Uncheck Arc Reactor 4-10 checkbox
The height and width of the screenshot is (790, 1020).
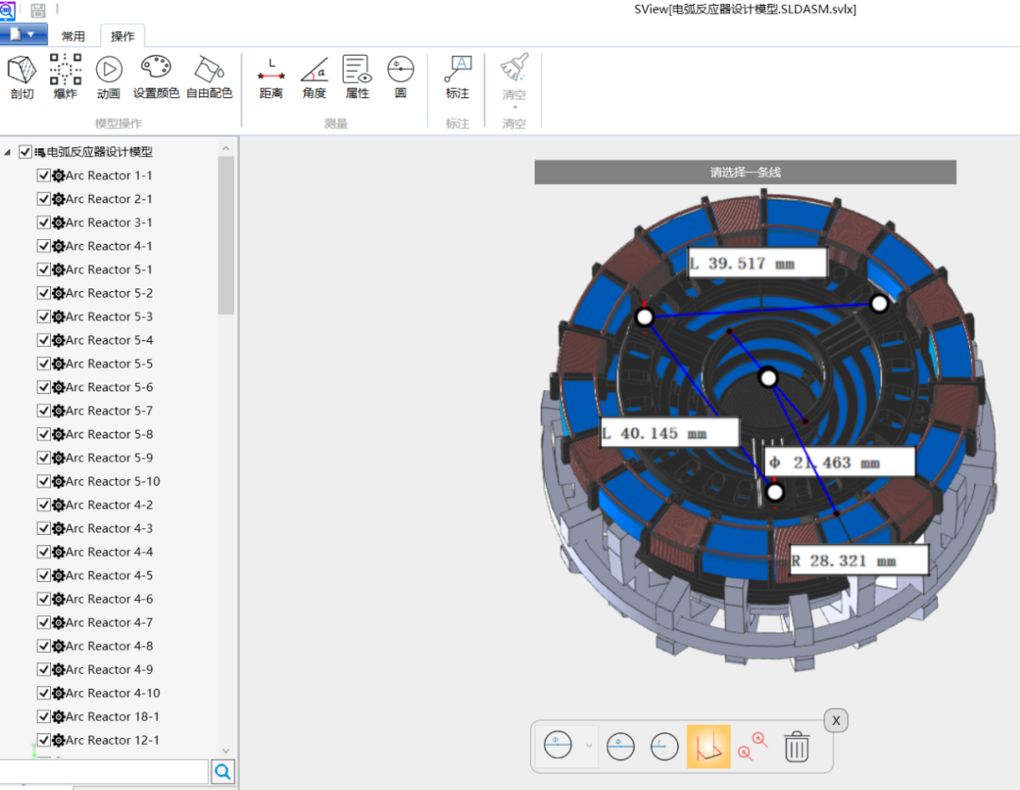[x=43, y=693]
